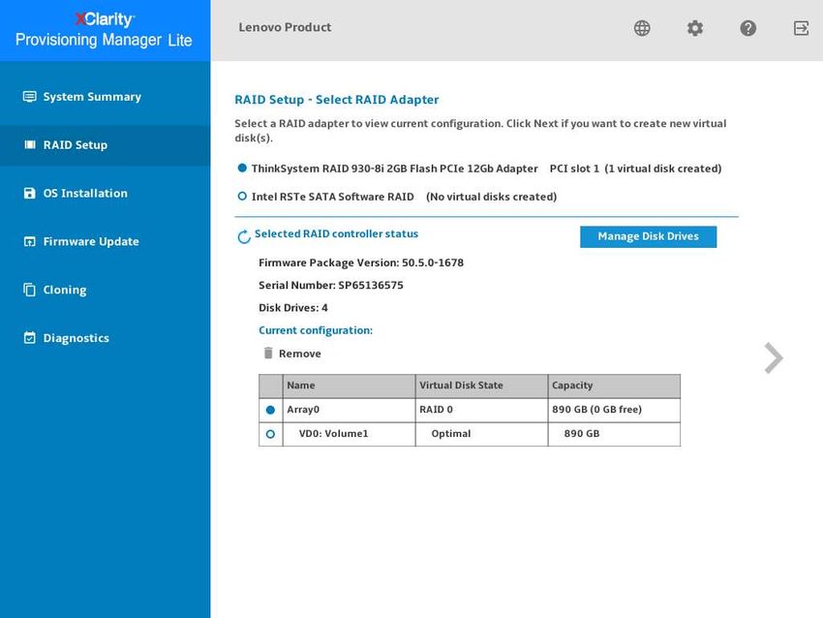The height and width of the screenshot is (618, 823).
Task: Go to next step with right chevron
Action: pyautogui.click(x=774, y=358)
